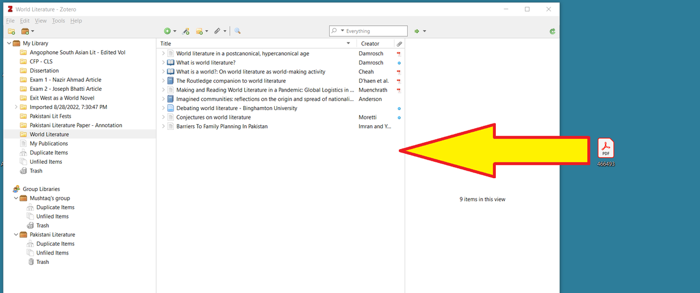The image size is (700, 293).
Task: Select the 466493 PDF file on desktop
Action: (606, 153)
